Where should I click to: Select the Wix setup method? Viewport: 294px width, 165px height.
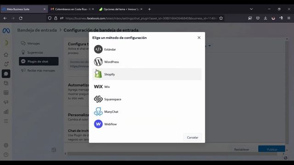pyautogui.click(x=147, y=87)
